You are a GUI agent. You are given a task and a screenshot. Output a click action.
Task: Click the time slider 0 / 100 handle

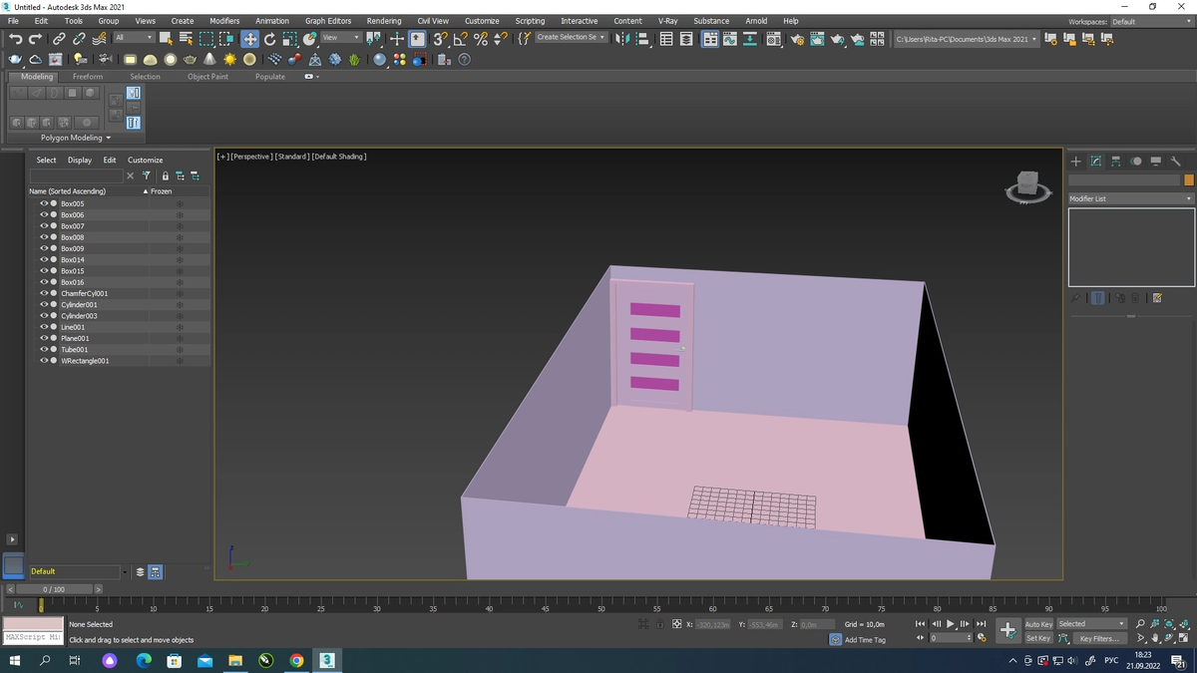pyautogui.click(x=54, y=589)
